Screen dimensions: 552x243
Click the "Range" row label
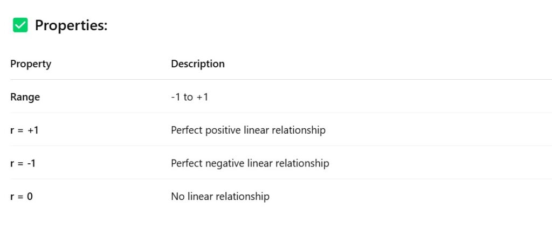point(25,98)
